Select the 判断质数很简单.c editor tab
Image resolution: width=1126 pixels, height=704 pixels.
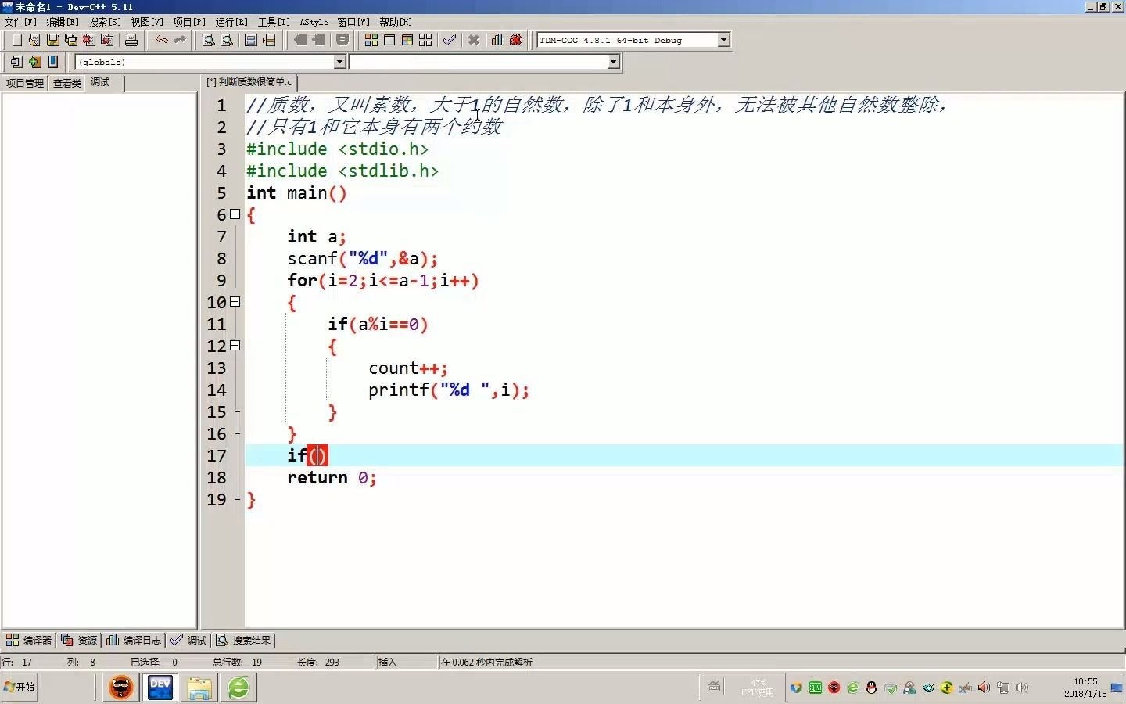click(249, 82)
